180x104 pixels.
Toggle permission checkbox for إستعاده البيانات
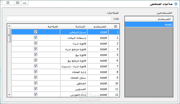click(36, 38)
